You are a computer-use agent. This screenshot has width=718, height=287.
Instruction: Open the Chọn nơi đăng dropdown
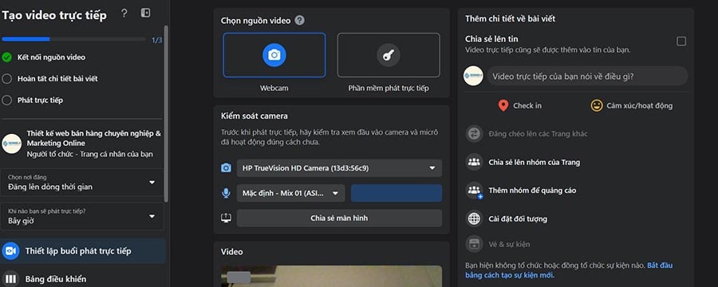click(82, 183)
